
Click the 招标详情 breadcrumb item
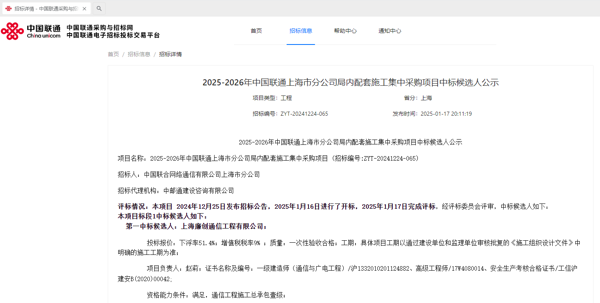coord(170,54)
